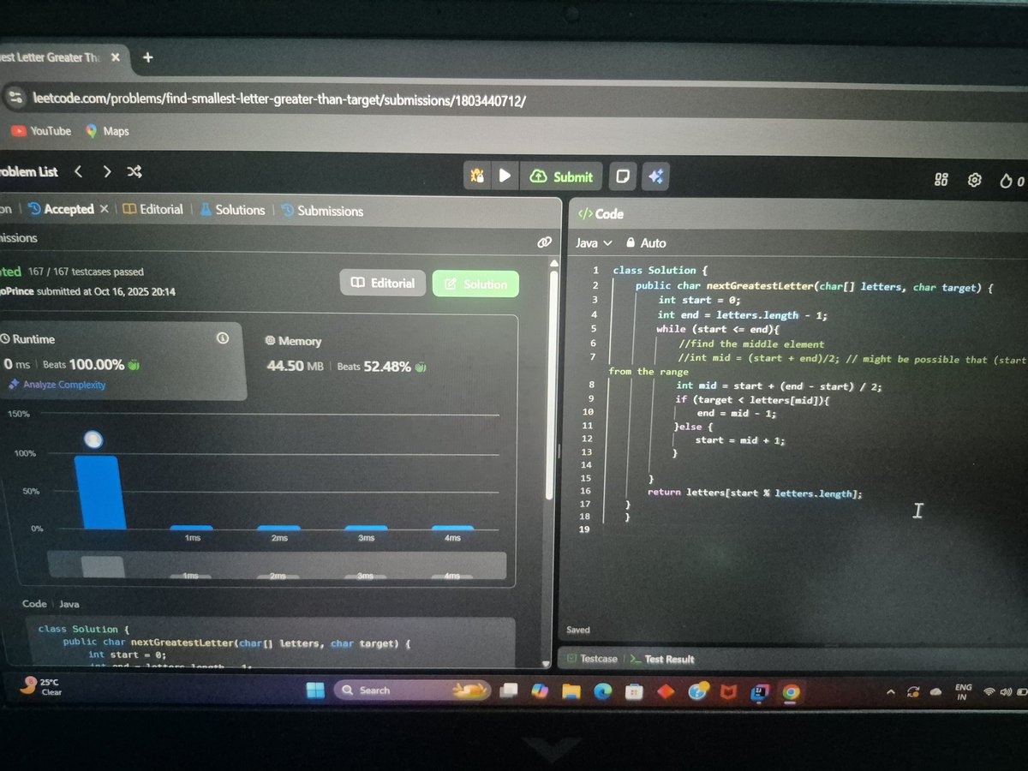Open the Test Result tab
The width and height of the screenshot is (1028, 771).
(662, 659)
